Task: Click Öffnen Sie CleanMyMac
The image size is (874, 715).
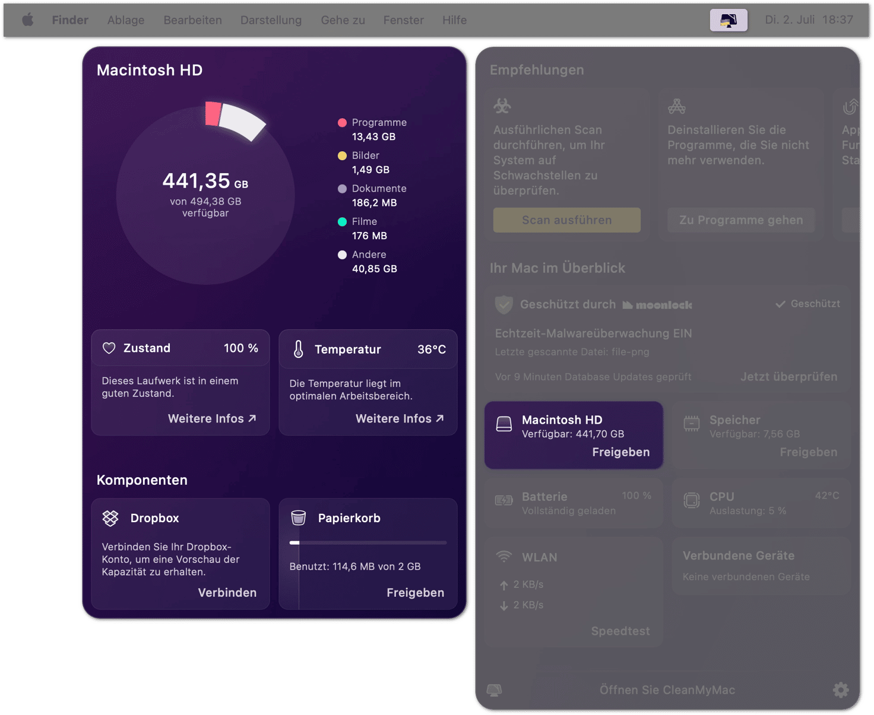Action: point(667,690)
